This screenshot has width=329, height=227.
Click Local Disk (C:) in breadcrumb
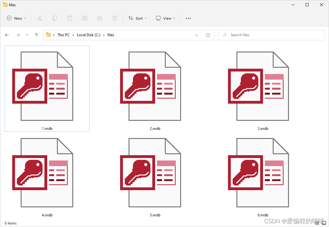tap(89, 35)
